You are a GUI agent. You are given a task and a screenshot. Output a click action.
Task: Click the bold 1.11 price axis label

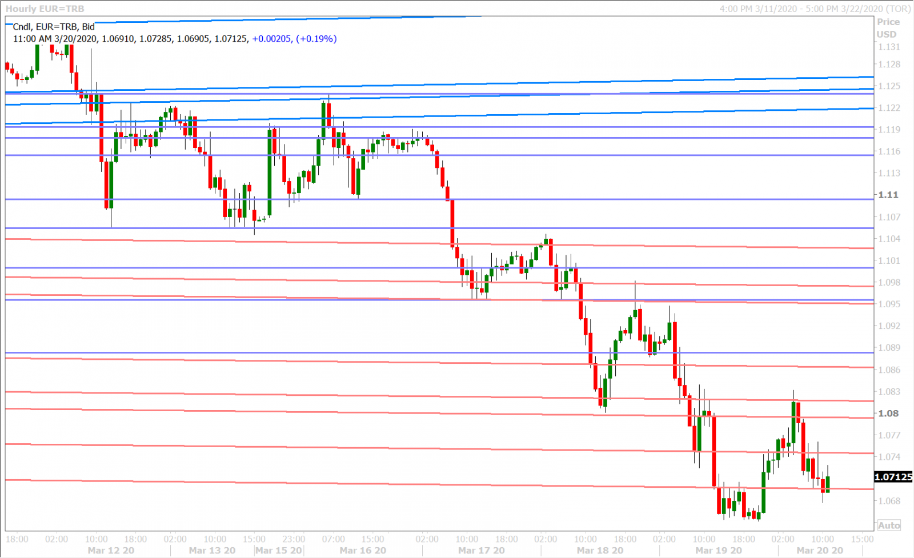coord(888,195)
